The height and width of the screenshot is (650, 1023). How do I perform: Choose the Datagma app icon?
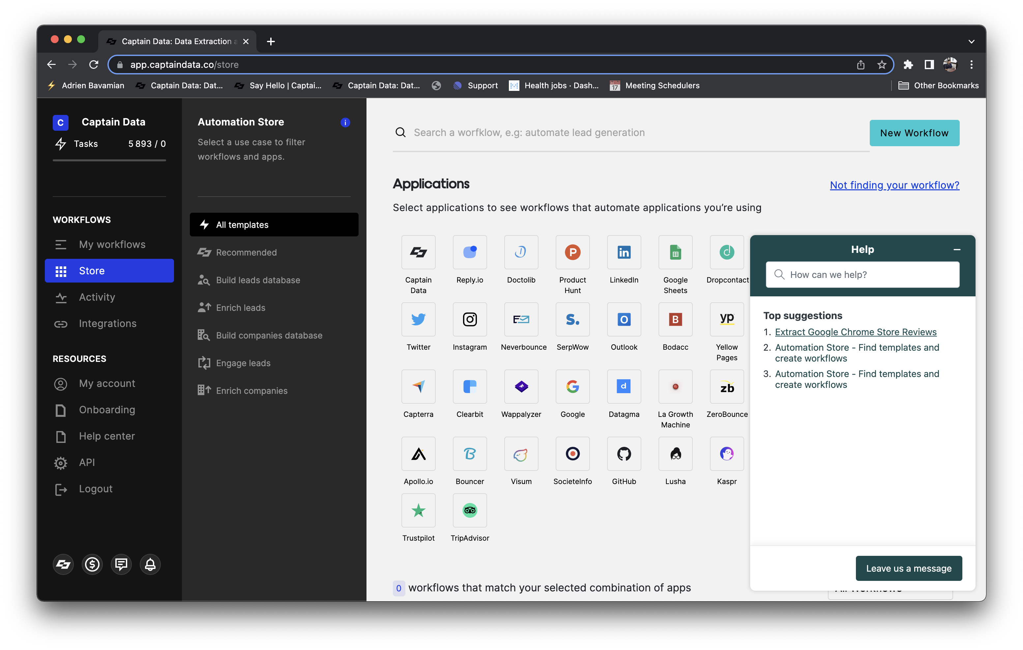click(624, 386)
